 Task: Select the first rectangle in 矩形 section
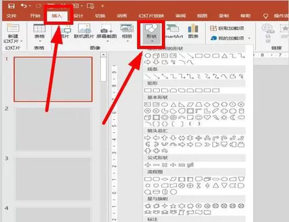pyautogui.click(x=147, y=90)
